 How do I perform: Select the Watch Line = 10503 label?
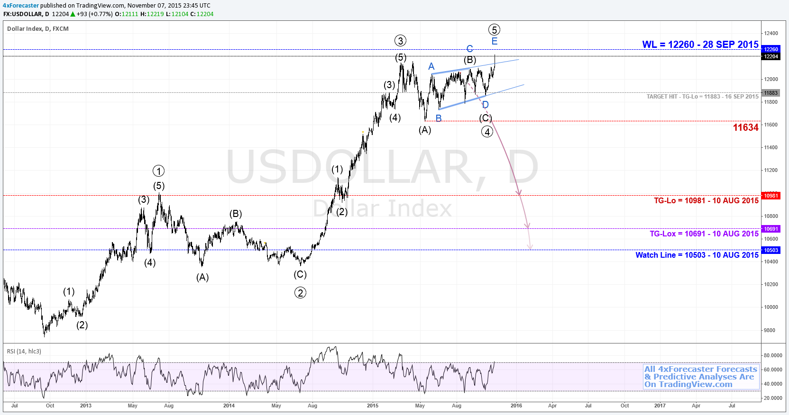pyautogui.click(x=697, y=255)
